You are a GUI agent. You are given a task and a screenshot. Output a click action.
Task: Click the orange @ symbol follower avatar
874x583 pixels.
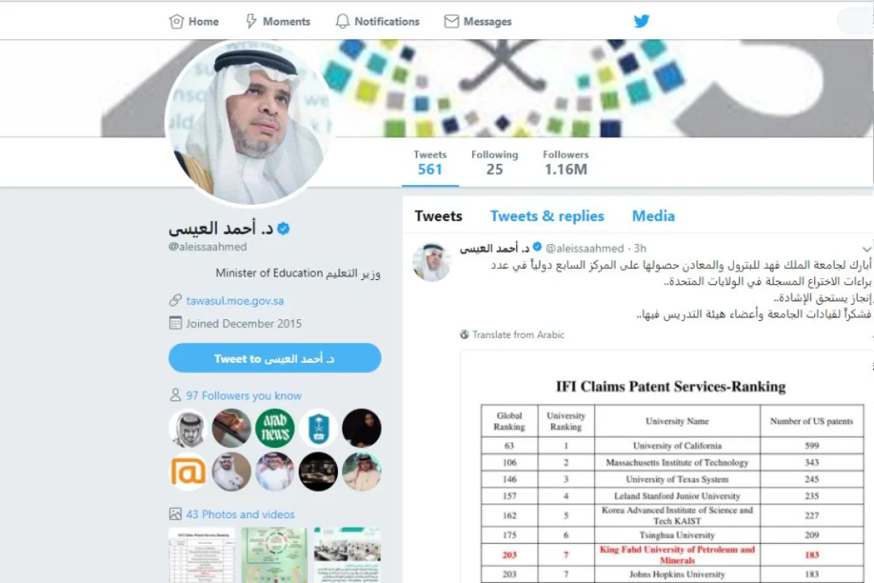coord(188,472)
